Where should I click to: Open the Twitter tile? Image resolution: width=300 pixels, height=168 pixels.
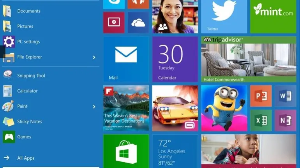[x=224, y=17]
